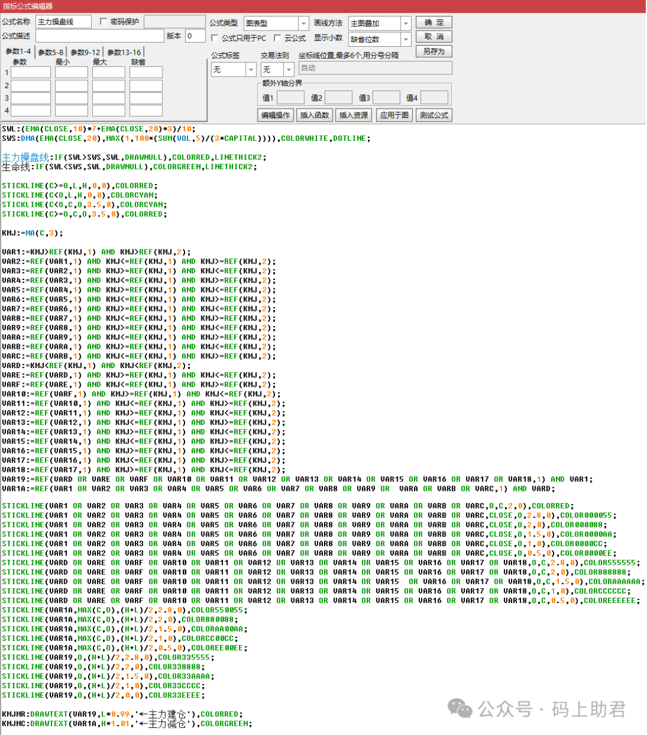Click the COLOR550055 STICKLINE line
647x735 pixels.
pos(125,610)
